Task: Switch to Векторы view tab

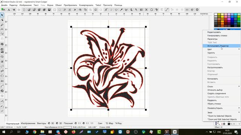Action: [x=41, y=123]
